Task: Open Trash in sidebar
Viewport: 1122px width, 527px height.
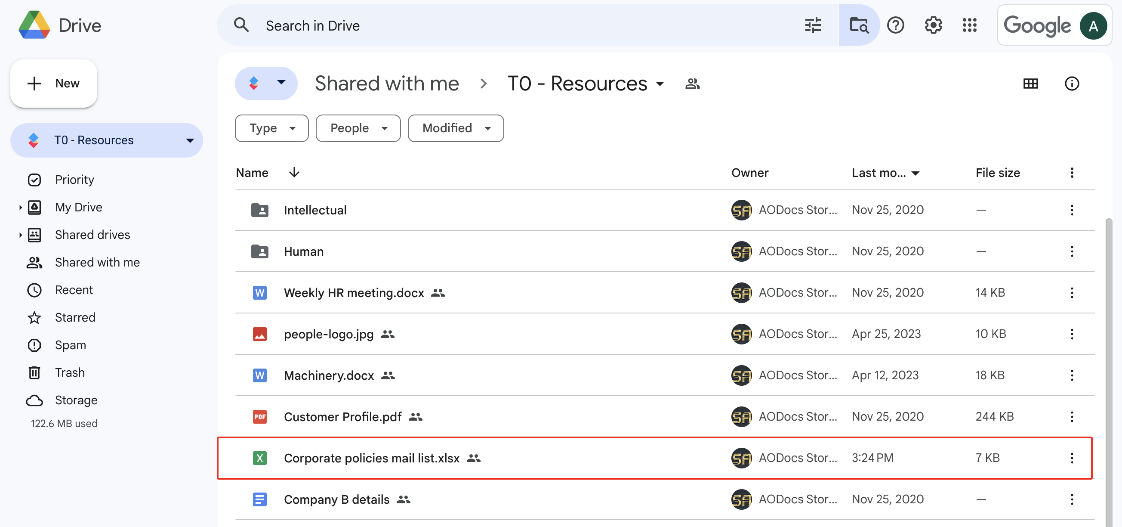Action: tap(70, 372)
